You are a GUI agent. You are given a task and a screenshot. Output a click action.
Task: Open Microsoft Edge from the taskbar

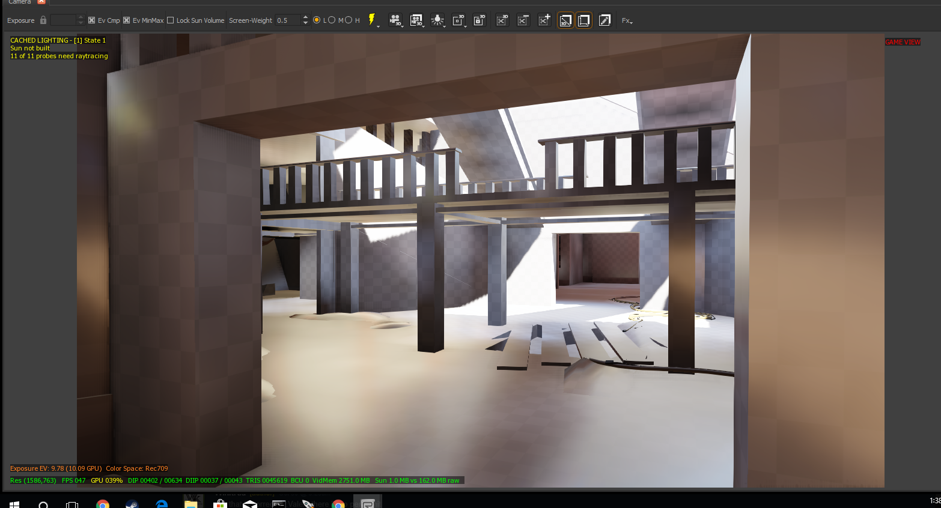pyautogui.click(x=162, y=503)
